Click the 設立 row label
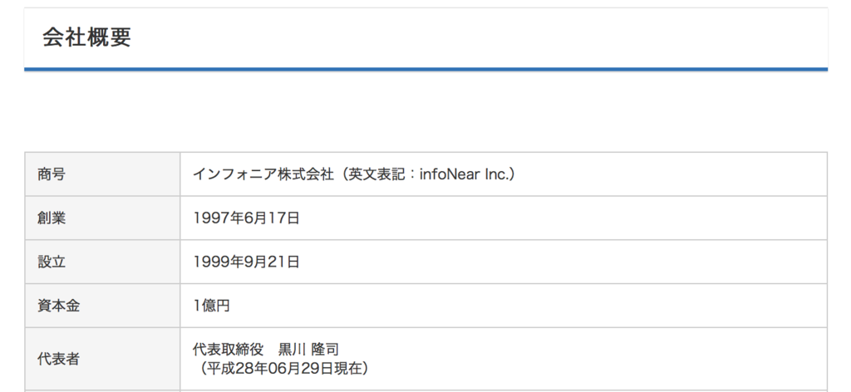851x392 pixels. tap(51, 262)
